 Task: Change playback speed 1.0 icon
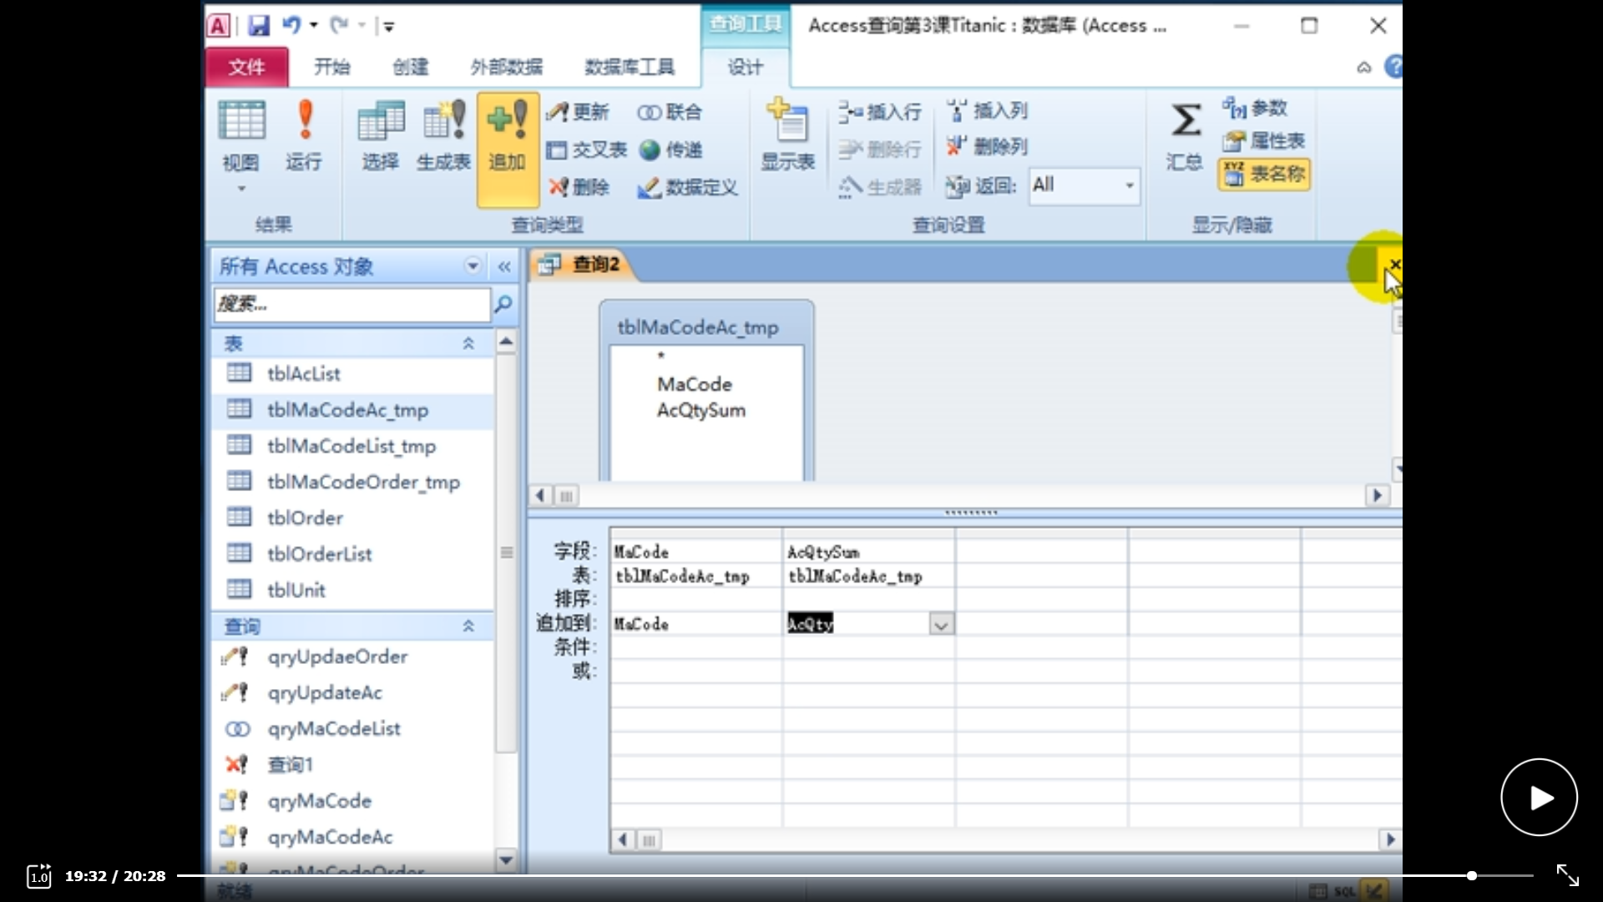coord(39,875)
